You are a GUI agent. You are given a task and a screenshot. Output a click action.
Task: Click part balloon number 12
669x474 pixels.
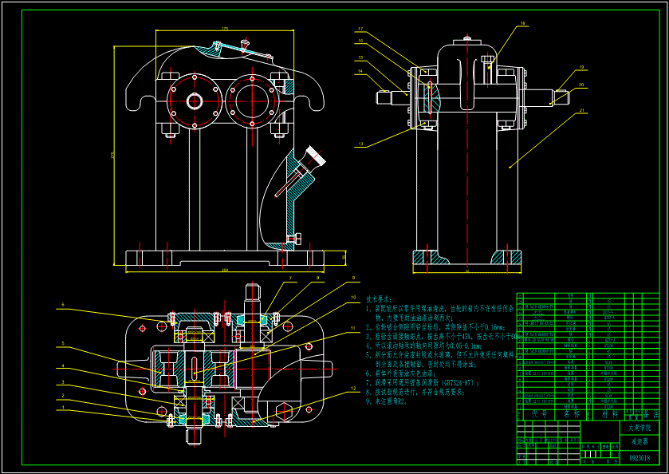[353, 388]
